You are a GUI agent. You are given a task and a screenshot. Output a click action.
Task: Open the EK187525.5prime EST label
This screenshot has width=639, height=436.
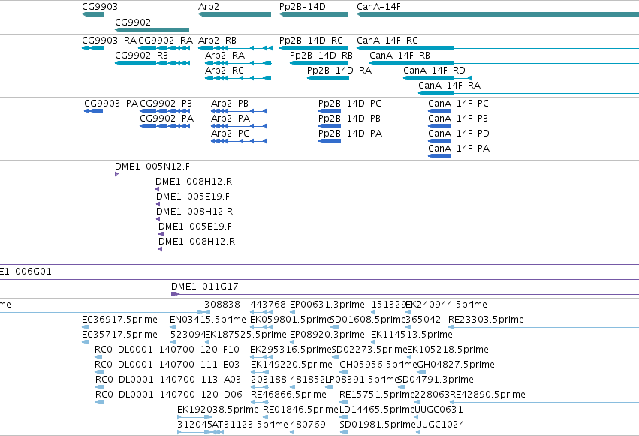246,335
